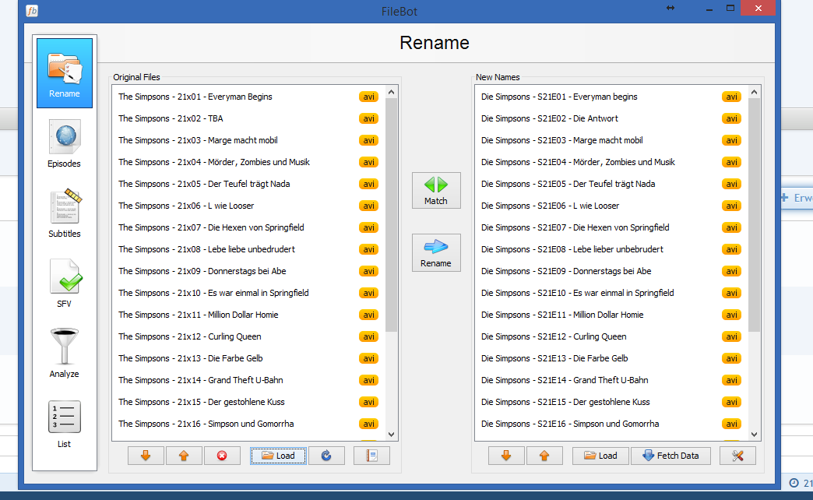Load names into New Names list
813x500 pixels.
600,456
